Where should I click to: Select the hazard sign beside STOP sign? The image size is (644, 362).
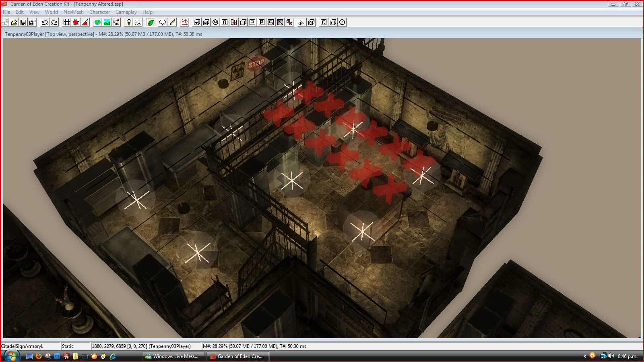(x=237, y=70)
